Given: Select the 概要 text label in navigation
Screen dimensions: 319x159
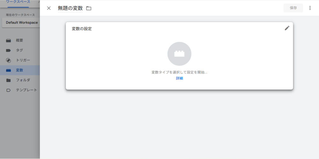Looking at the screenshot, I should (x=19, y=40).
